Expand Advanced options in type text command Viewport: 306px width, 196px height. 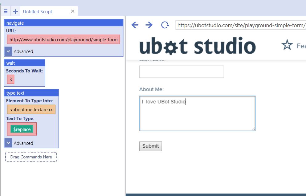(8, 143)
